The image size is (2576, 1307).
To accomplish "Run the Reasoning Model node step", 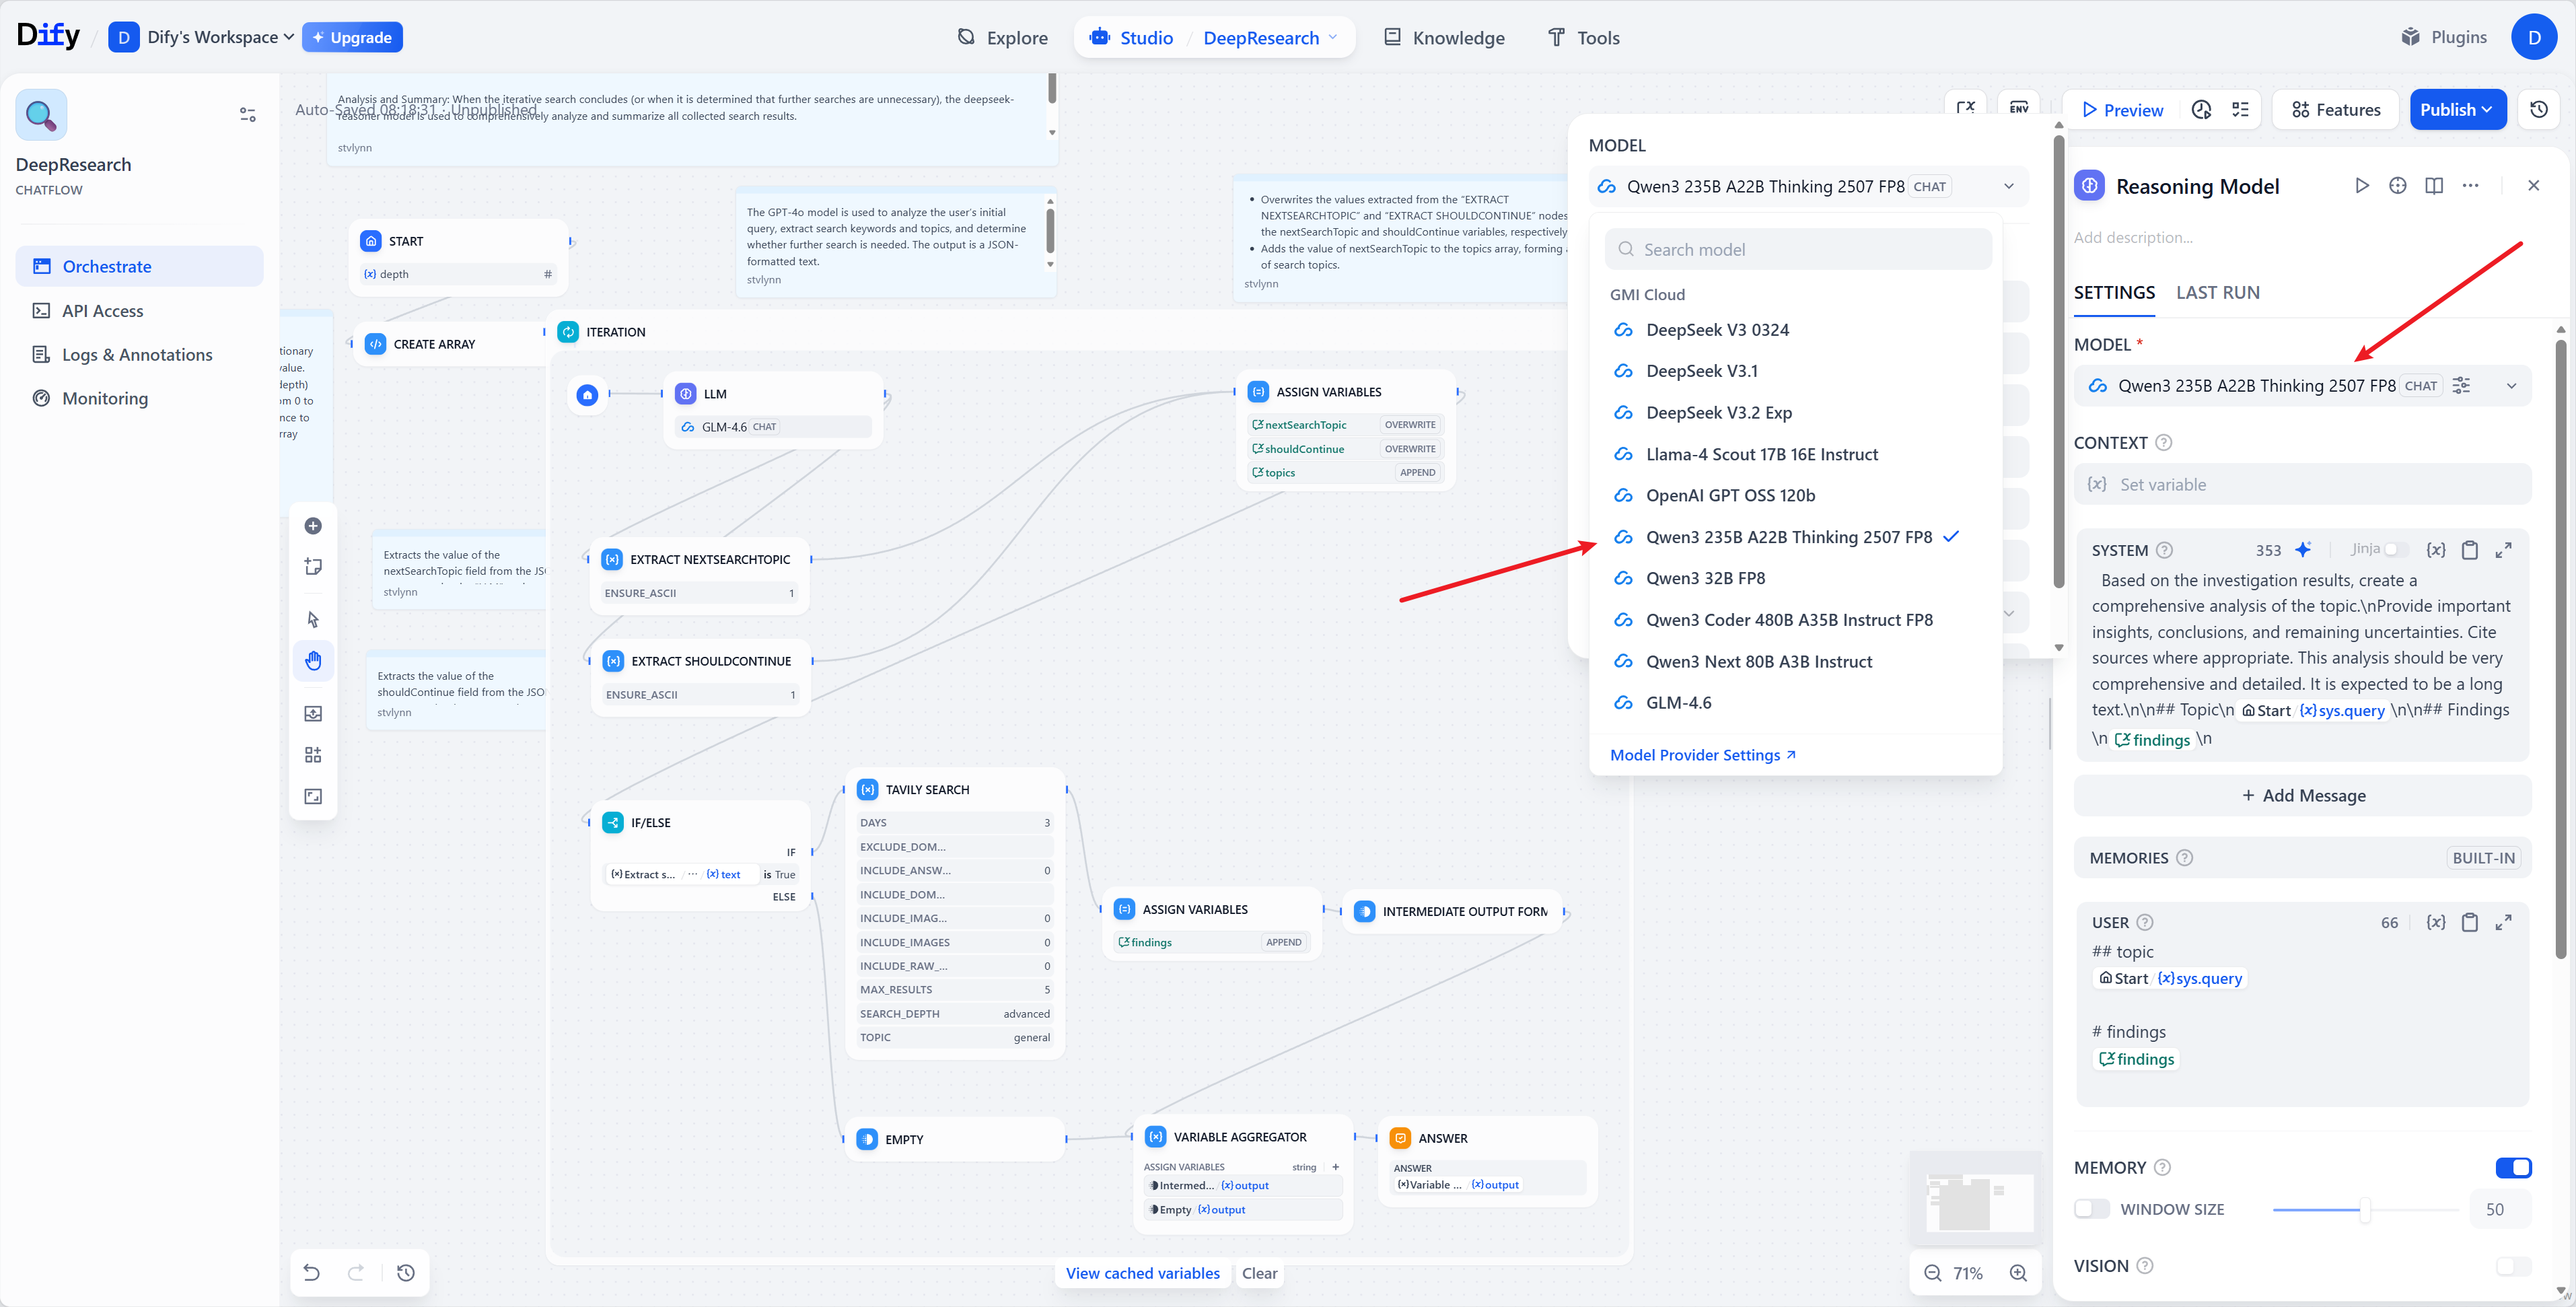I will pos(2361,186).
